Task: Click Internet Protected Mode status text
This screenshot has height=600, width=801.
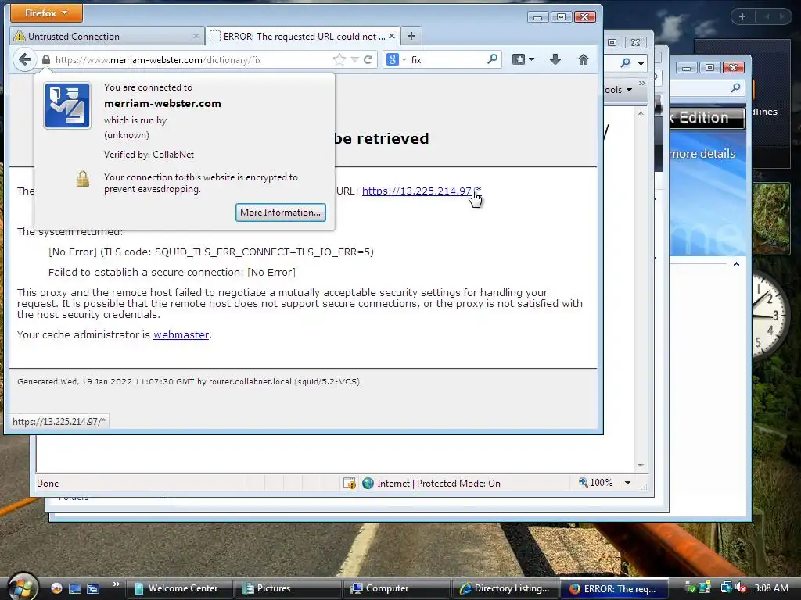Action: click(x=439, y=483)
